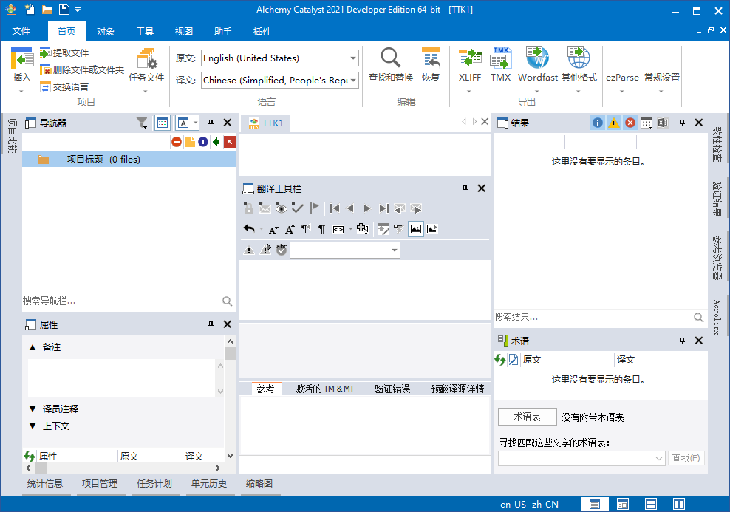The width and height of the screenshot is (730, 512).
Task: Toggle the warning filter in results panel
Action: (613, 123)
